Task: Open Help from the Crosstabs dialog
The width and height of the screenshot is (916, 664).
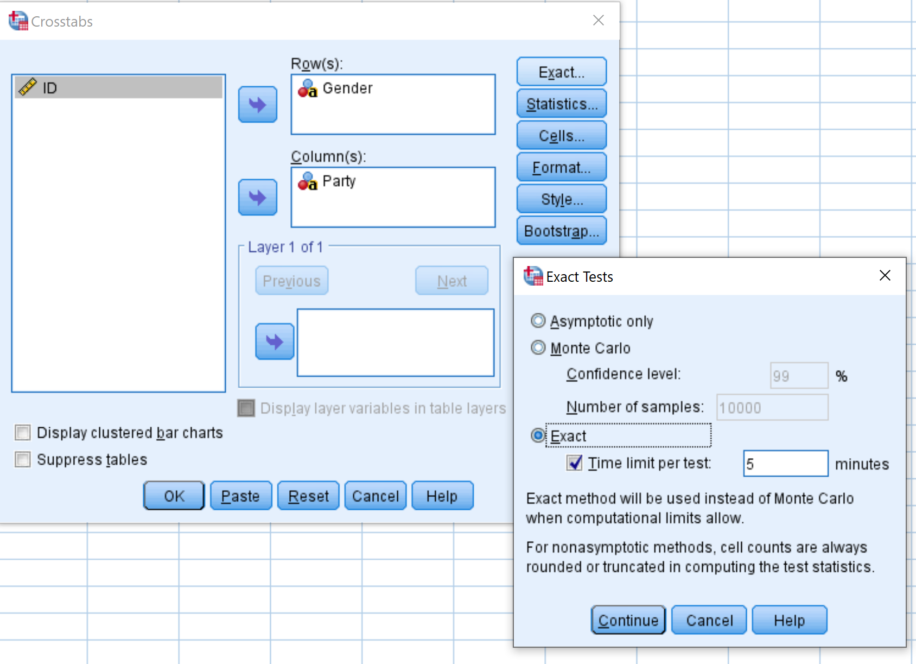Action: tap(442, 496)
